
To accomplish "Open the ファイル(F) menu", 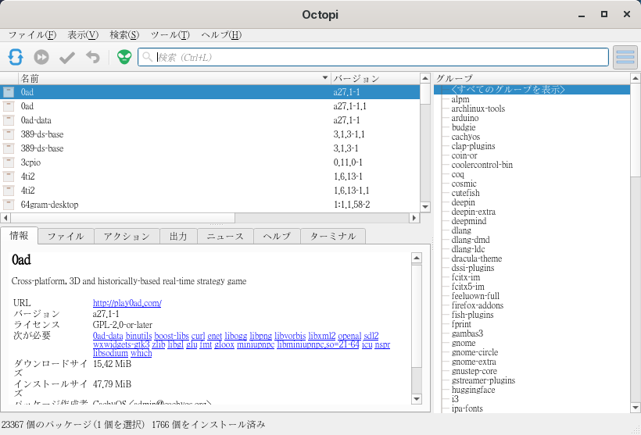I will click(32, 34).
